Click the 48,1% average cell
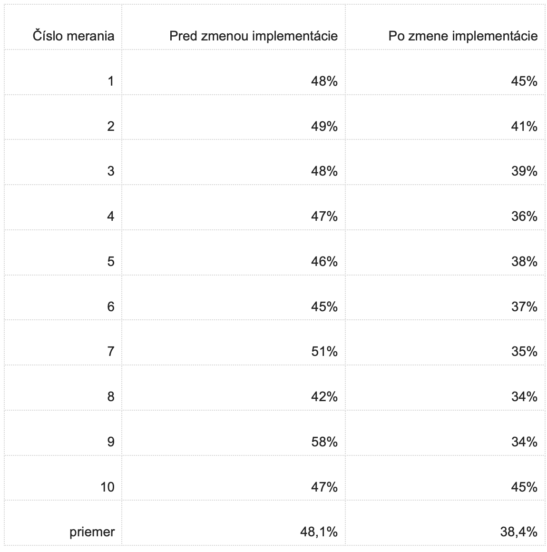Screen dimensions: 547x552 234,523
